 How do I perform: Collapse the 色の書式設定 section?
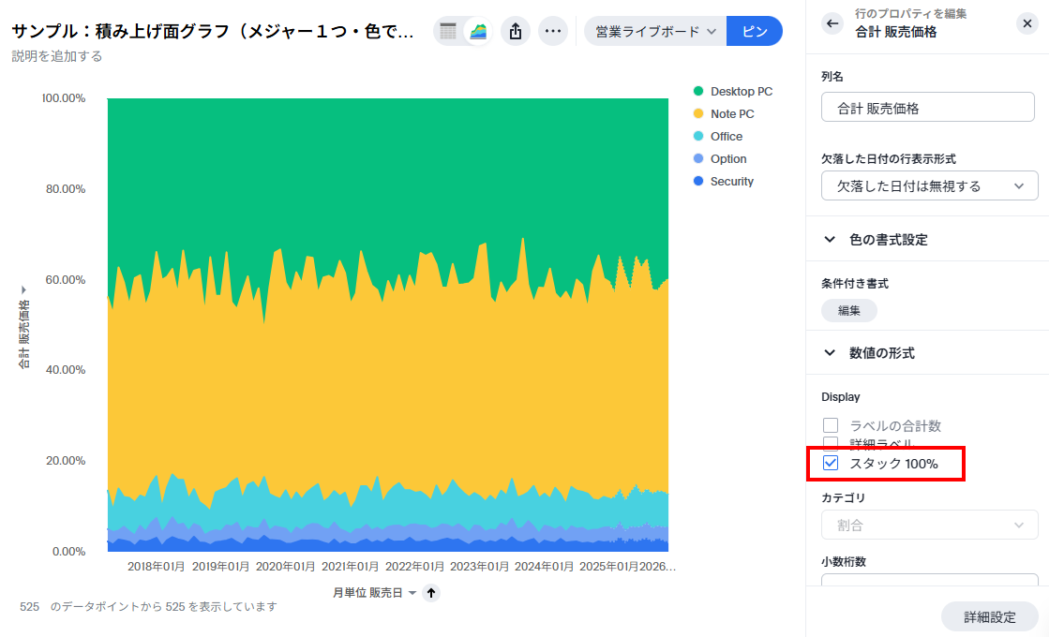(830, 240)
